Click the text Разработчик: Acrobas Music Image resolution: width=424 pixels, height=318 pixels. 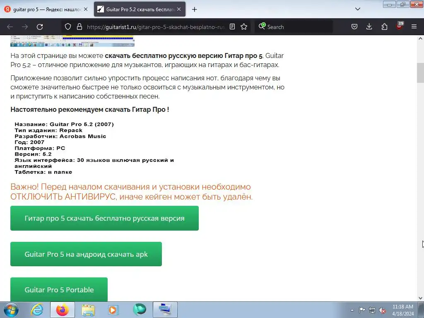click(x=60, y=136)
